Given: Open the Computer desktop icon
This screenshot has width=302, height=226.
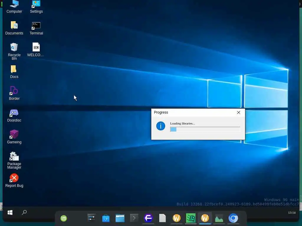Looking at the screenshot, I should click(14, 7).
